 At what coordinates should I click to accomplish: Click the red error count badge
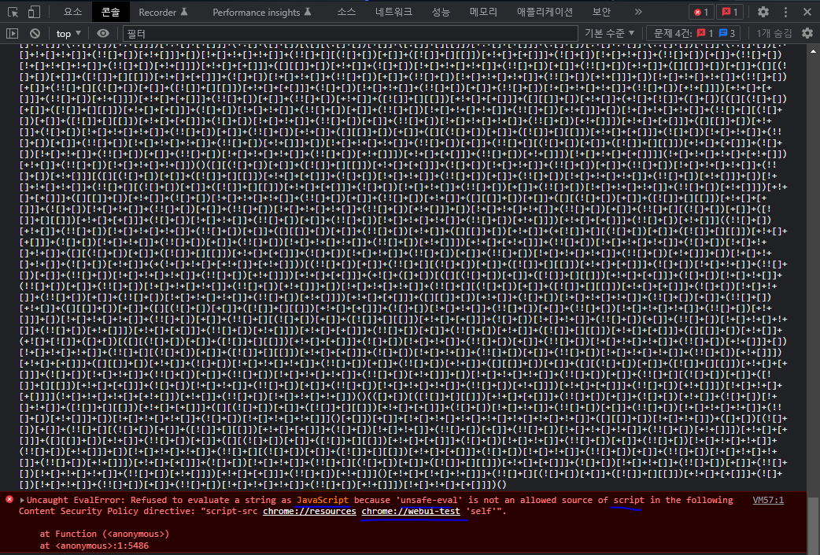click(700, 12)
